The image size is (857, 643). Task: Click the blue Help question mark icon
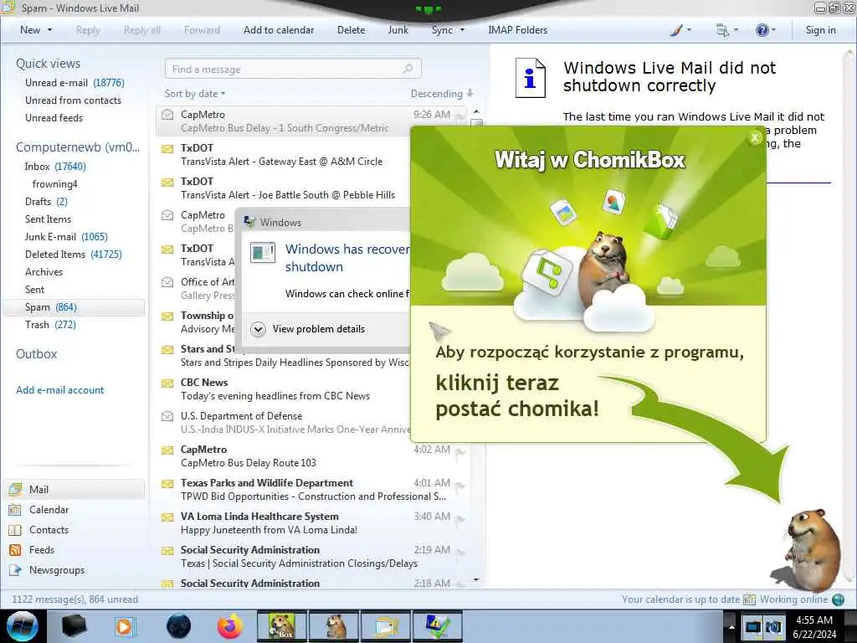coord(762,30)
